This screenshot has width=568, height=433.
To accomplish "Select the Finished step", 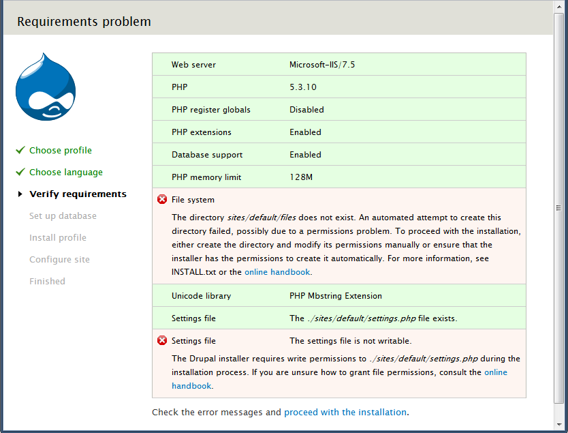I will click(47, 281).
